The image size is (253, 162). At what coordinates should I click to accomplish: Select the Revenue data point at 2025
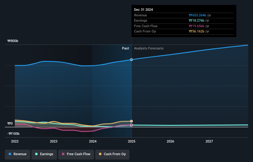point(132,60)
